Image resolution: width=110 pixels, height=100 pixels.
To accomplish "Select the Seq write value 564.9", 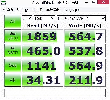I will pos(85,65).
